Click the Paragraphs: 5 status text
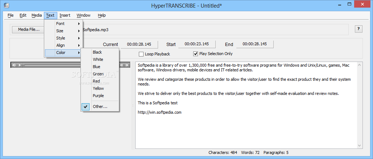 pos(276,152)
